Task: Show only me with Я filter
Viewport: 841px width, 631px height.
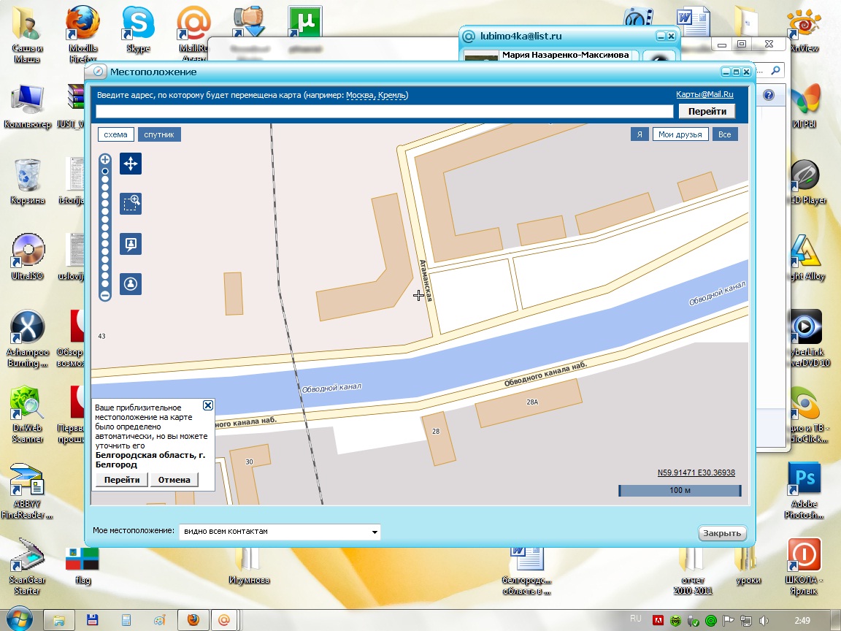Action: click(x=640, y=134)
